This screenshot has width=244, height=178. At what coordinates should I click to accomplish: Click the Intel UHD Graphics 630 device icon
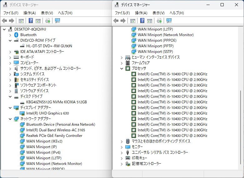tap(22, 113)
